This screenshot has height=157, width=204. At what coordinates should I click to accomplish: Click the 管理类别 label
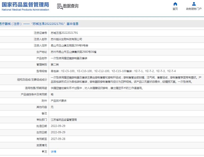tap(42, 65)
